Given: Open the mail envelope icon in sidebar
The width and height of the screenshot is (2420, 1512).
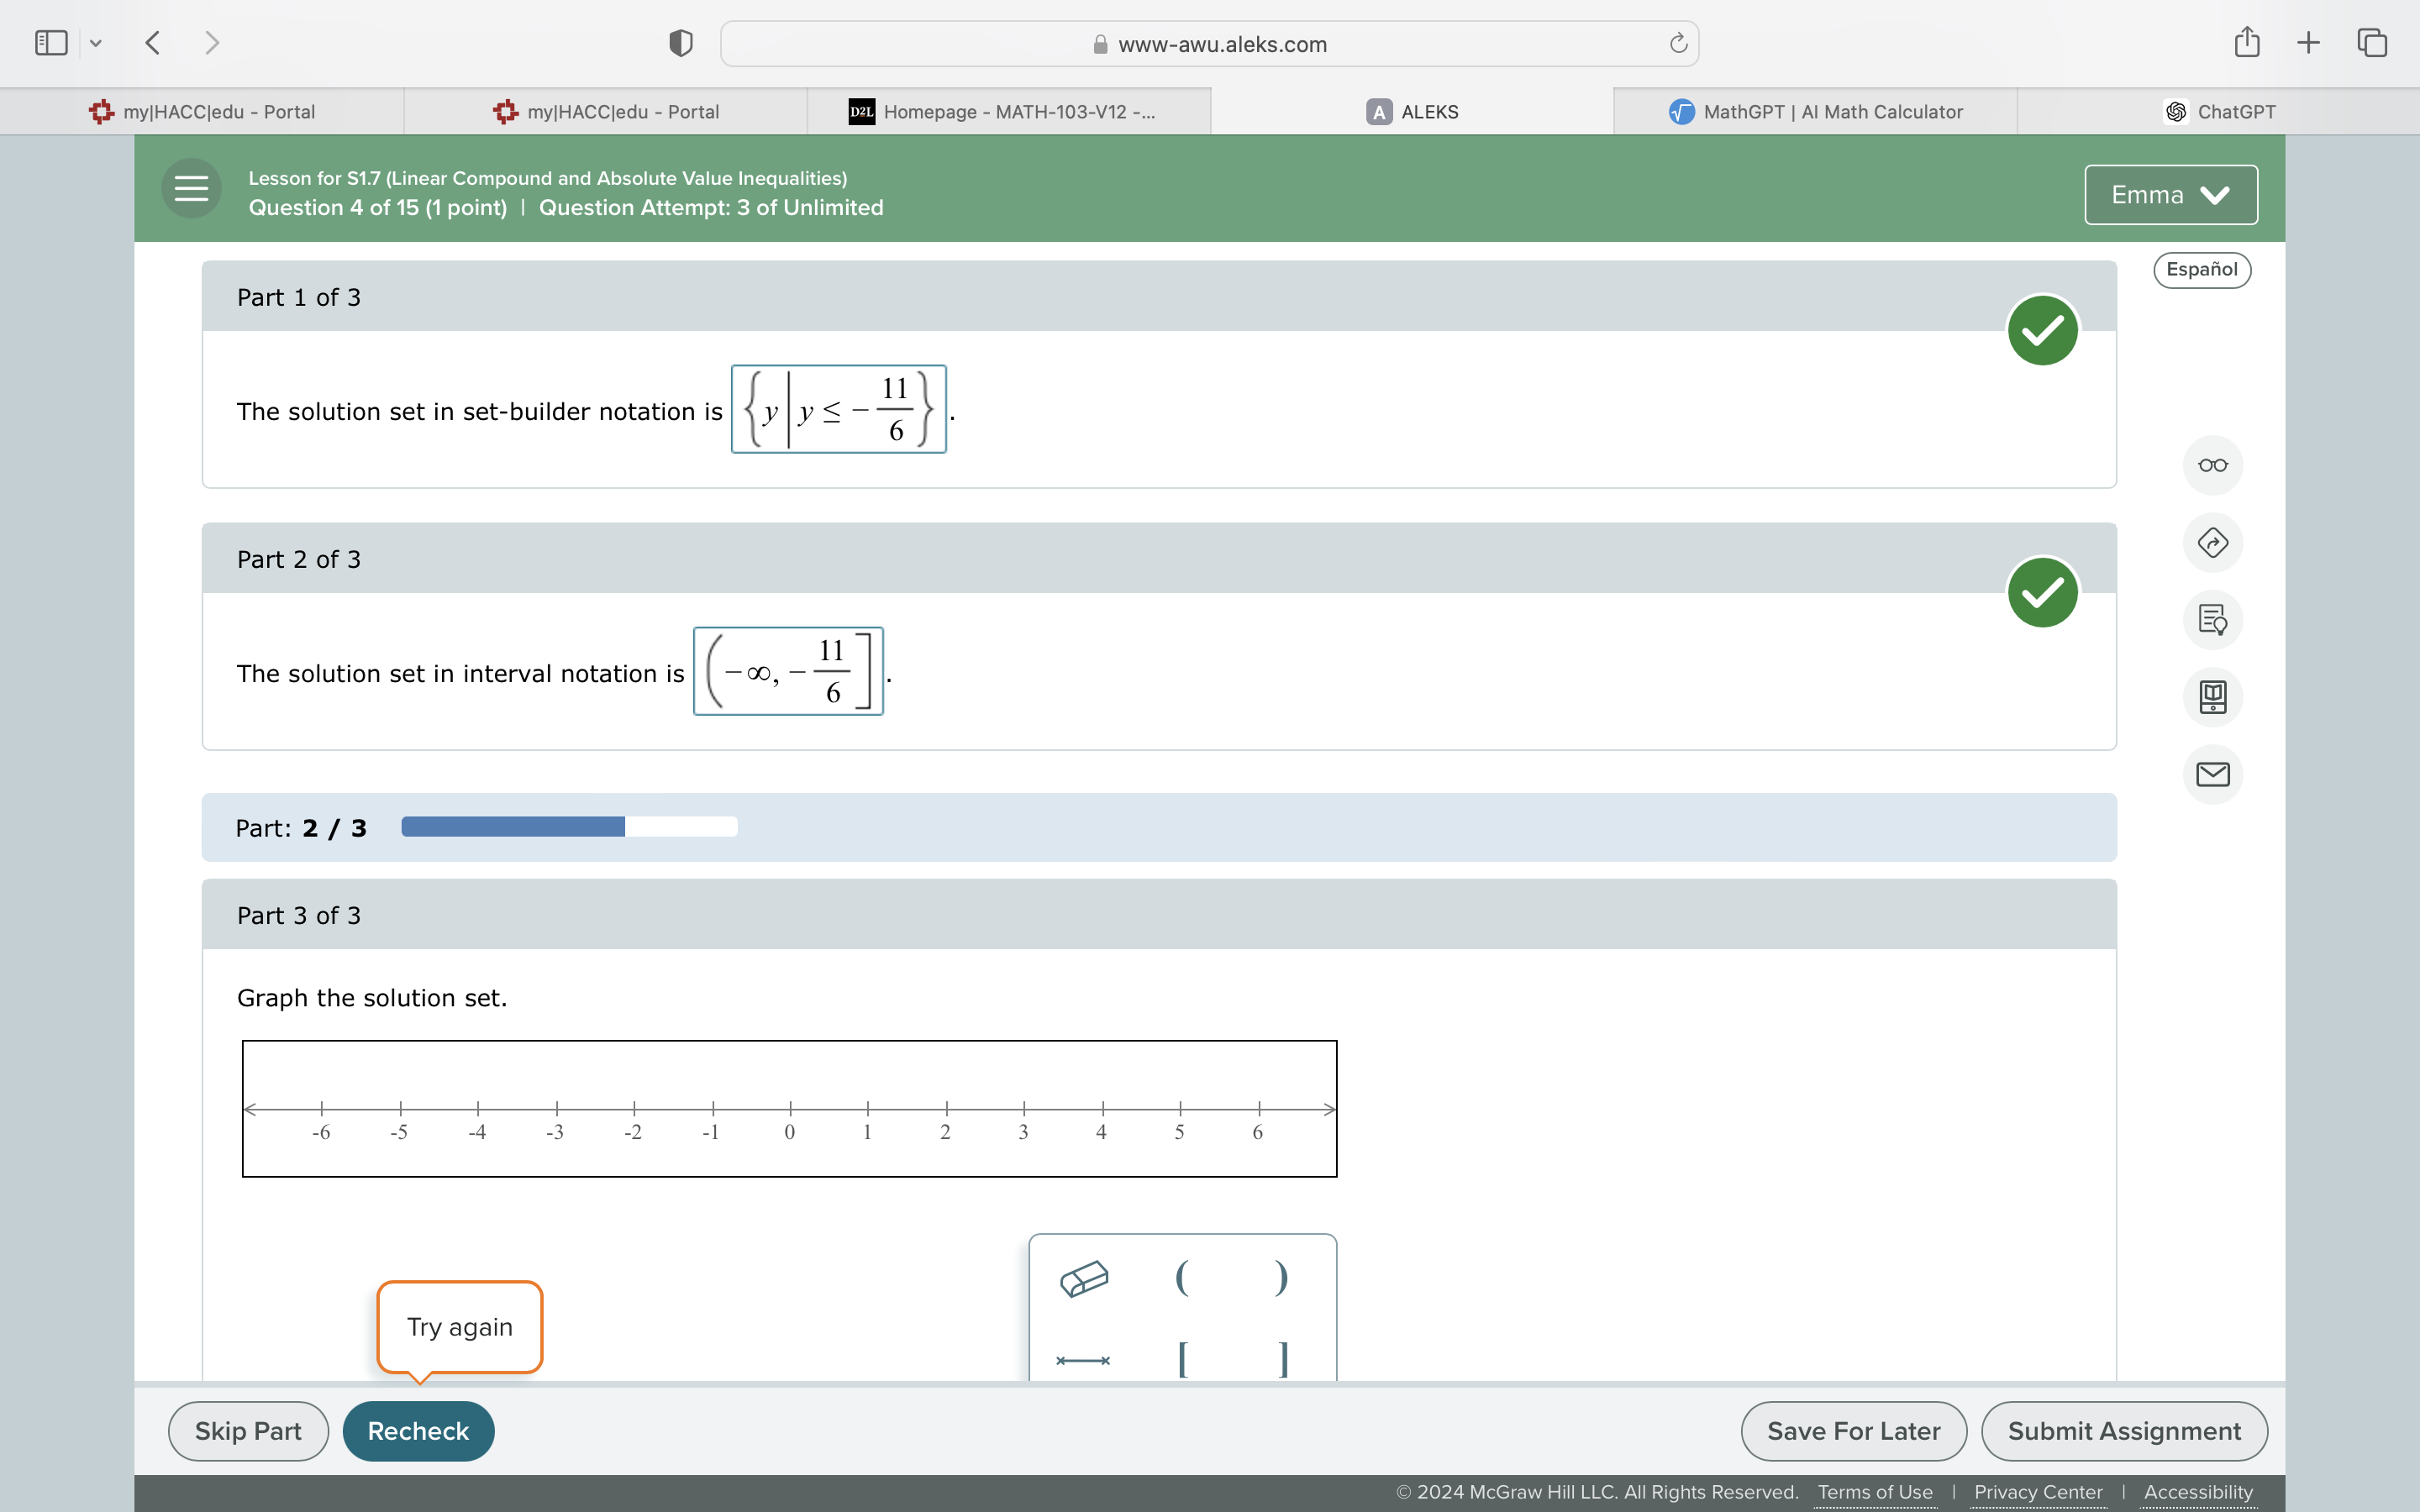Looking at the screenshot, I should pos(2213,774).
